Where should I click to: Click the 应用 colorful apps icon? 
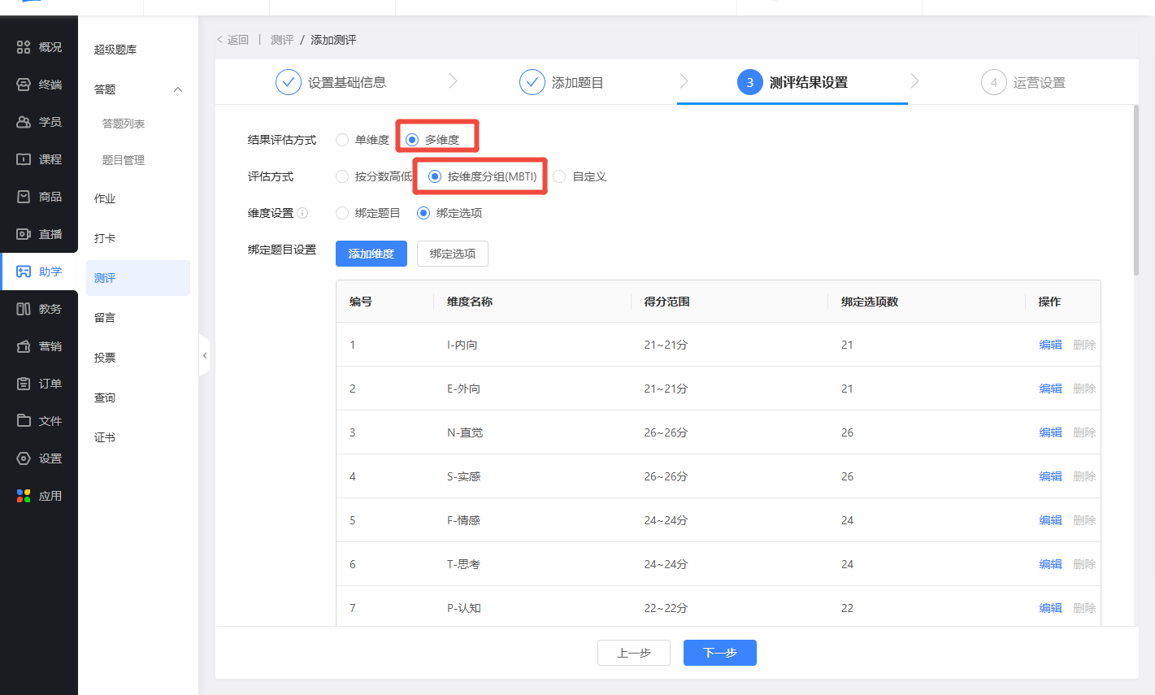click(24, 496)
